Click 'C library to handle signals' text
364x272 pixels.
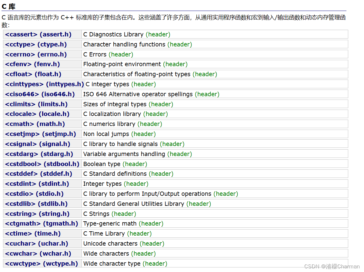pos(121,144)
